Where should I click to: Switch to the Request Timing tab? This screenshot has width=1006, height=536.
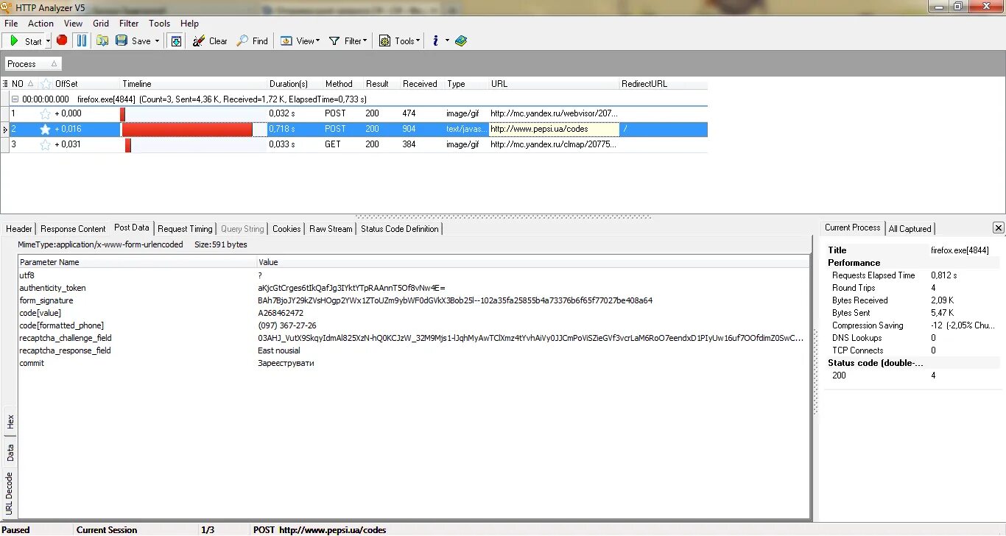click(x=185, y=229)
